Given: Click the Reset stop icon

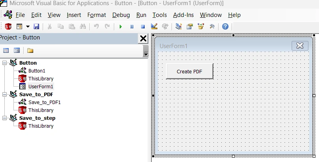Looking at the screenshot, I should (x=143, y=26).
